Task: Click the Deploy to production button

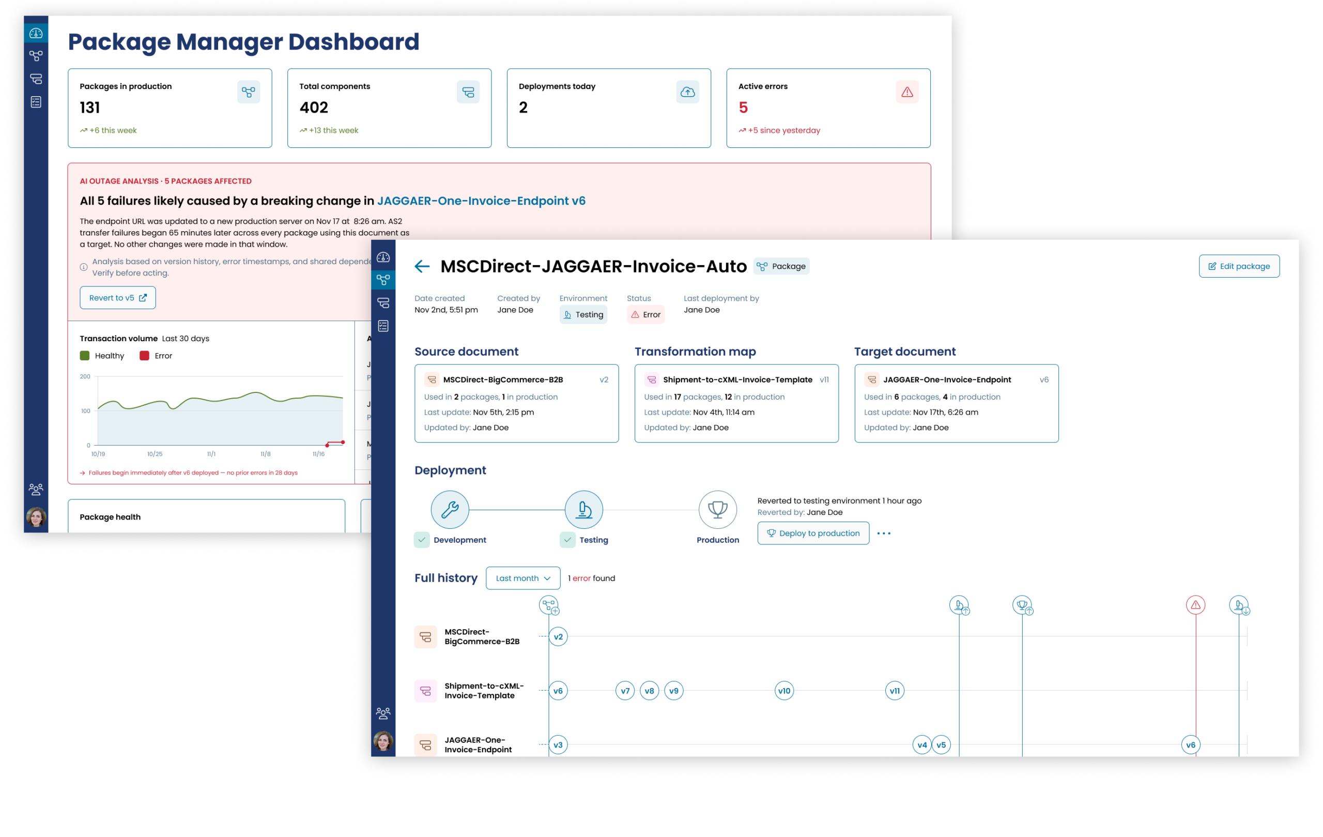Action: coord(813,533)
